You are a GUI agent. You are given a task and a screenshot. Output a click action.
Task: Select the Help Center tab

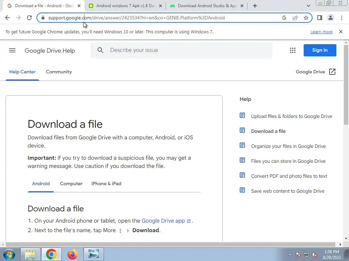click(22, 72)
